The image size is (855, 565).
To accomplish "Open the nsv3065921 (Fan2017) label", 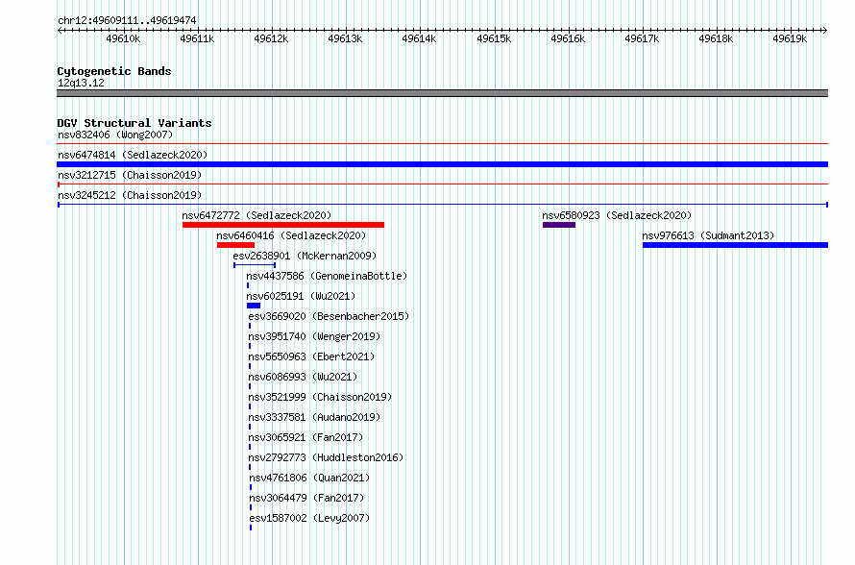I will point(305,437).
